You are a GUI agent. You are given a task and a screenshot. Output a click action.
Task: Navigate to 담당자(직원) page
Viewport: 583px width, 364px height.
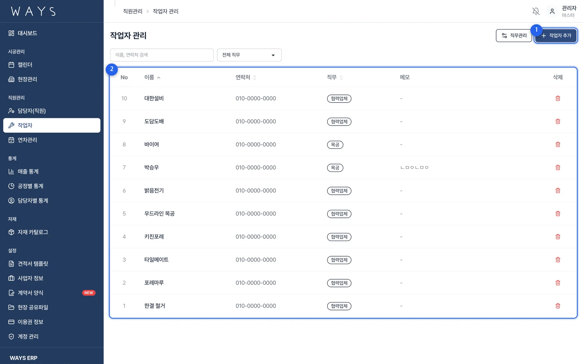52,111
